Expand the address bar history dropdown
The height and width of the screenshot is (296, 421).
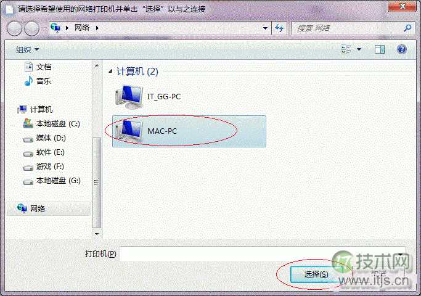pyautogui.click(x=265, y=28)
